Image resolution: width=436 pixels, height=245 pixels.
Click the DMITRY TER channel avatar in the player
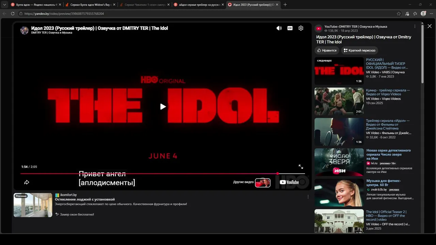(25, 30)
